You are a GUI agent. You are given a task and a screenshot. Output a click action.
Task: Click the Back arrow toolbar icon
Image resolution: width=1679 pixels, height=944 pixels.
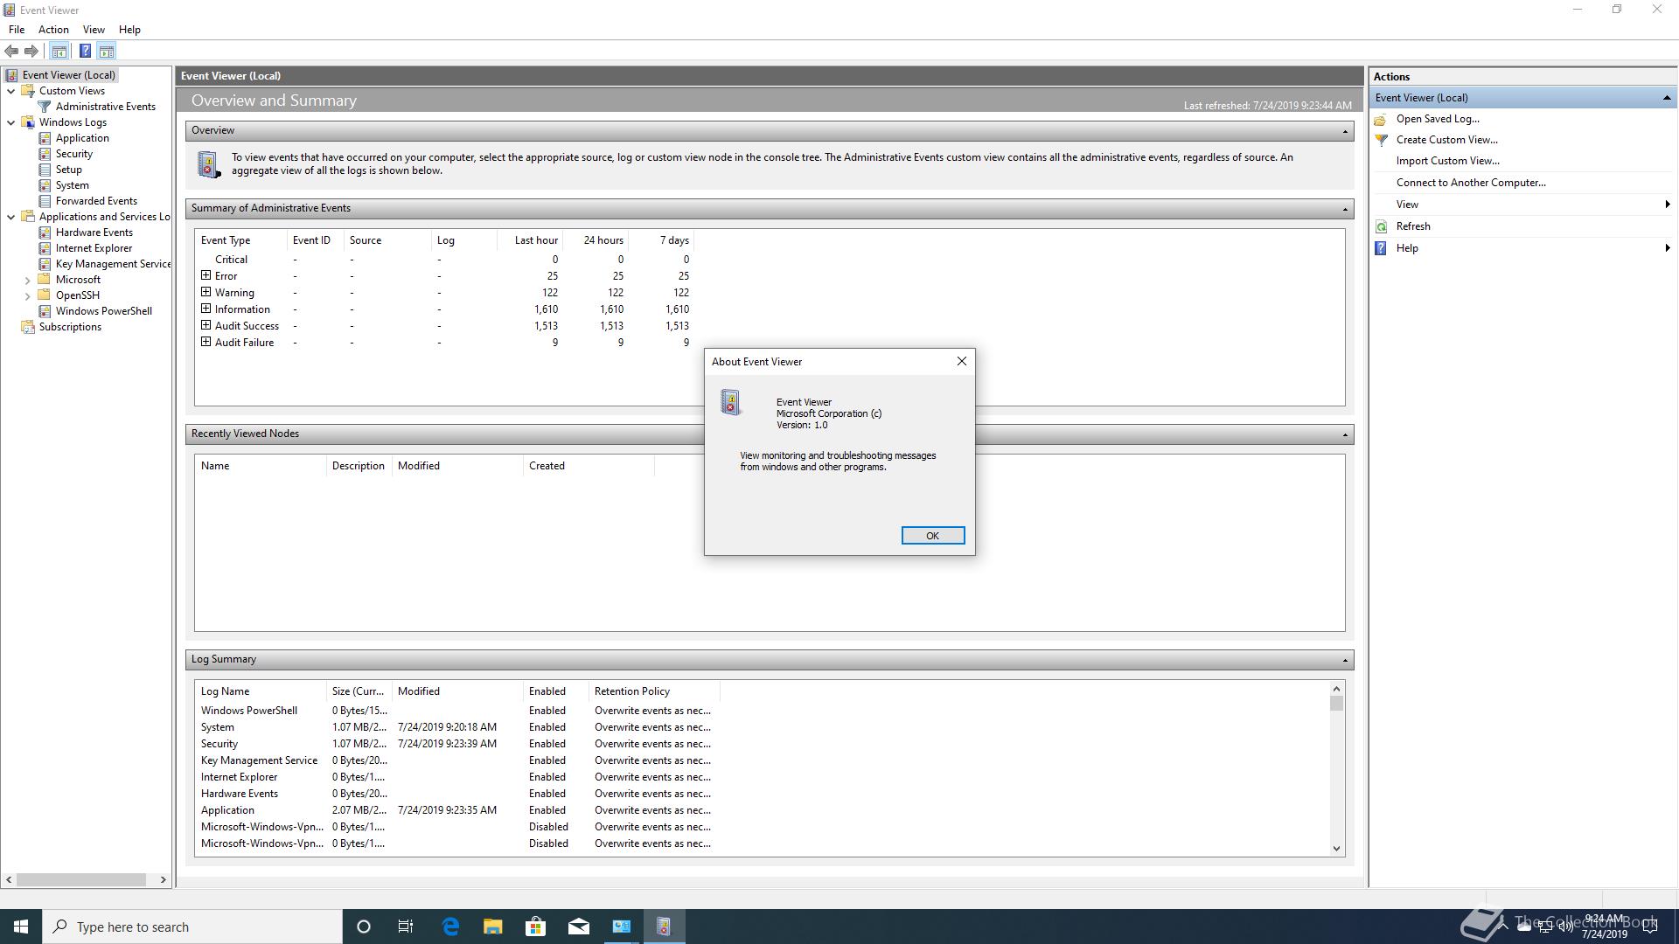(x=11, y=52)
